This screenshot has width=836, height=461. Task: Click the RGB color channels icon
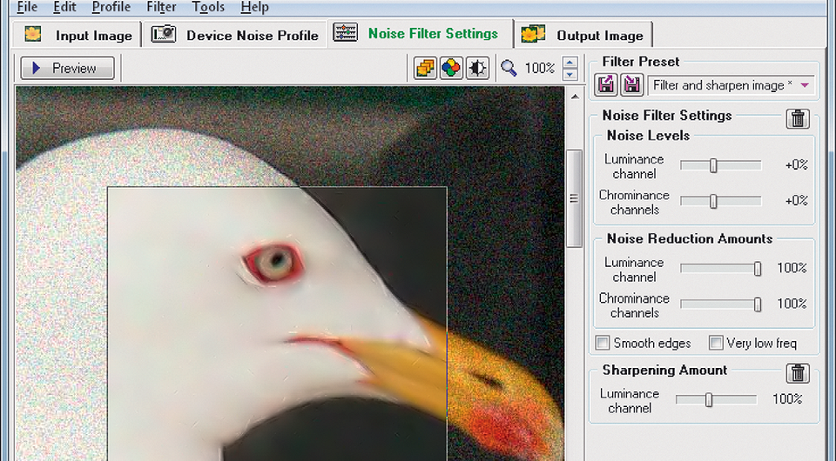[x=451, y=68]
